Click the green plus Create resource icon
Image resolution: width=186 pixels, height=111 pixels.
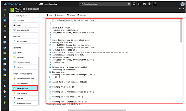(5, 15)
